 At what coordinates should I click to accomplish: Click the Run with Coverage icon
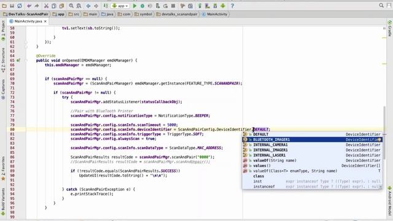150,6
